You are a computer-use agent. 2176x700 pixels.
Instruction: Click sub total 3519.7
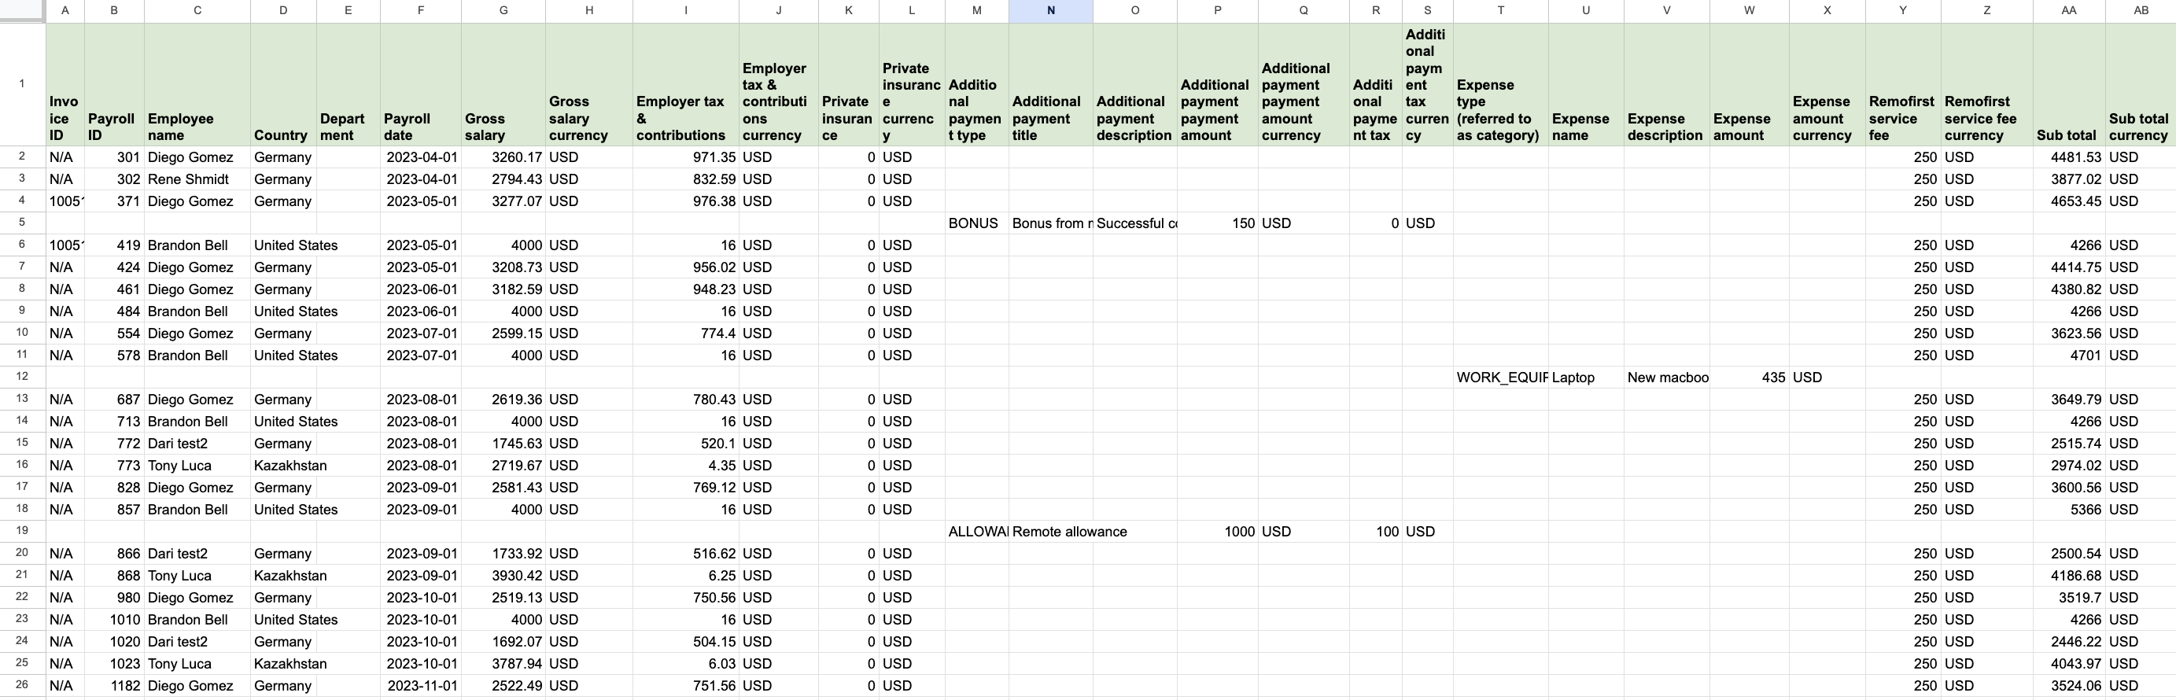(2069, 597)
